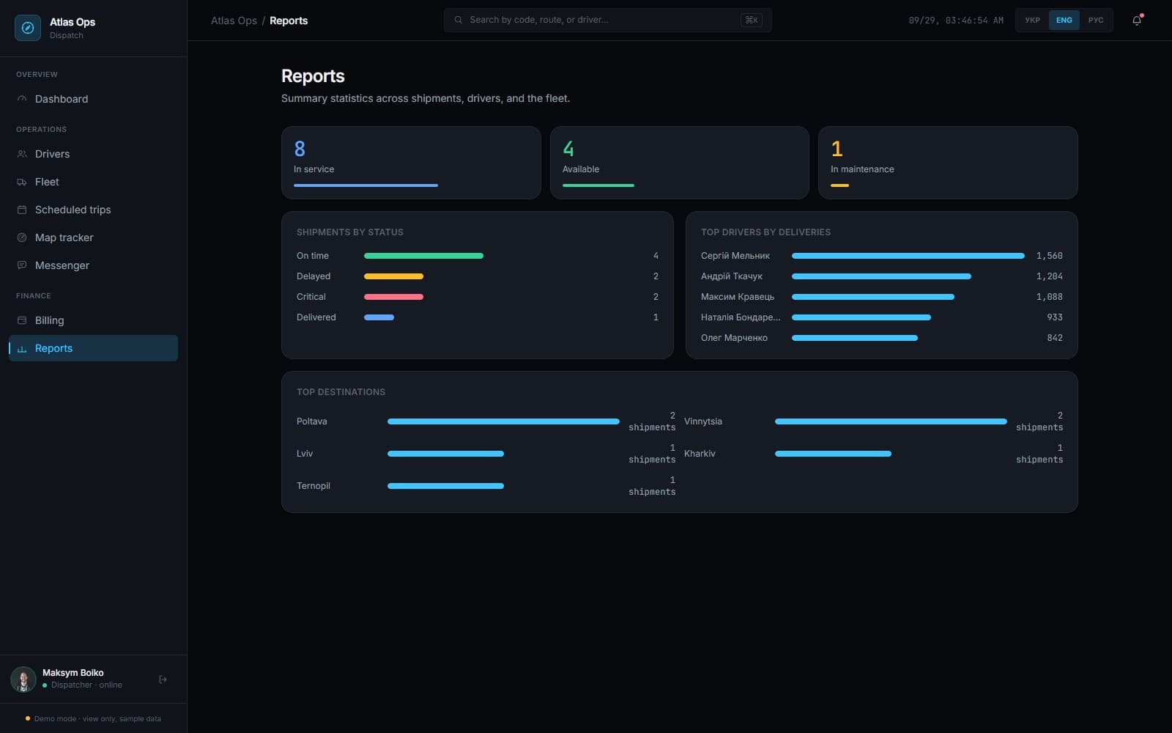Image resolution: width=1172 pixels, height=733 pixels.
Task: Focus the search by code field
Action: click(x=607, y=20)
